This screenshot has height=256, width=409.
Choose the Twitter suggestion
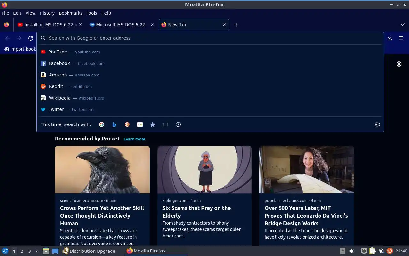210,109
